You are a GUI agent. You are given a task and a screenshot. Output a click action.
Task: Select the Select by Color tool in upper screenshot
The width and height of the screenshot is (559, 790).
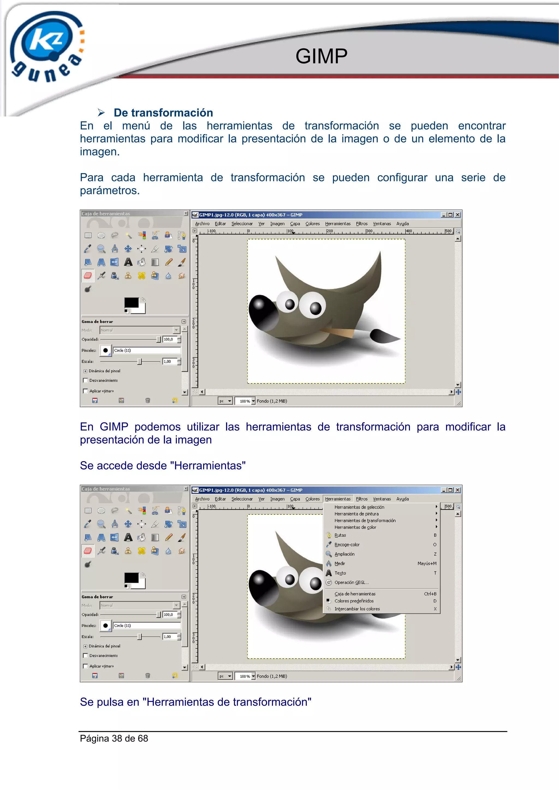coord(142,235)
